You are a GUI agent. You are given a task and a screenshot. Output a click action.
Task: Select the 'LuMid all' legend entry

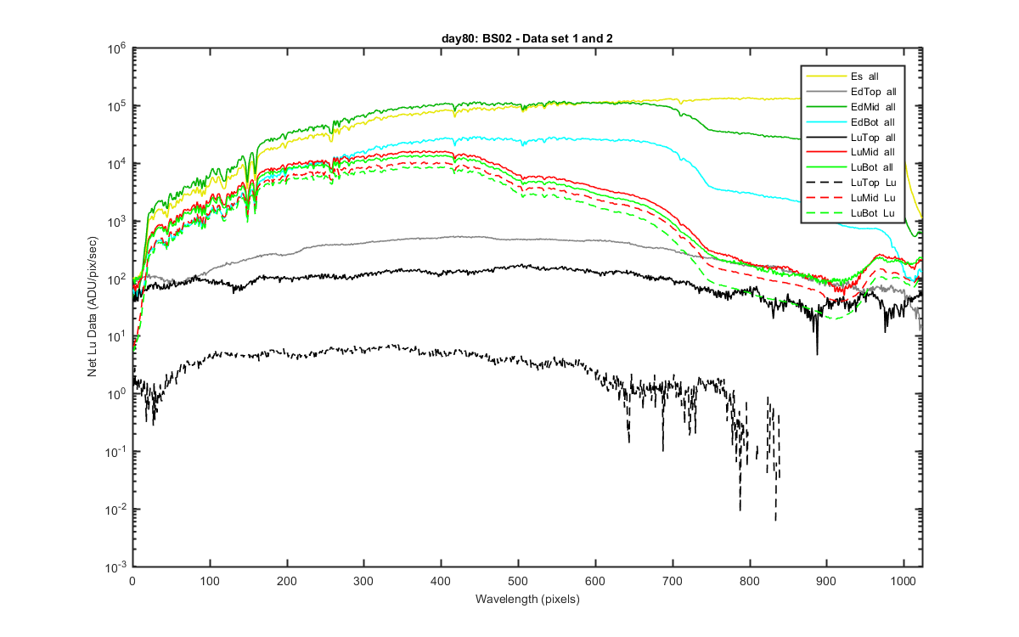[853, 152]
